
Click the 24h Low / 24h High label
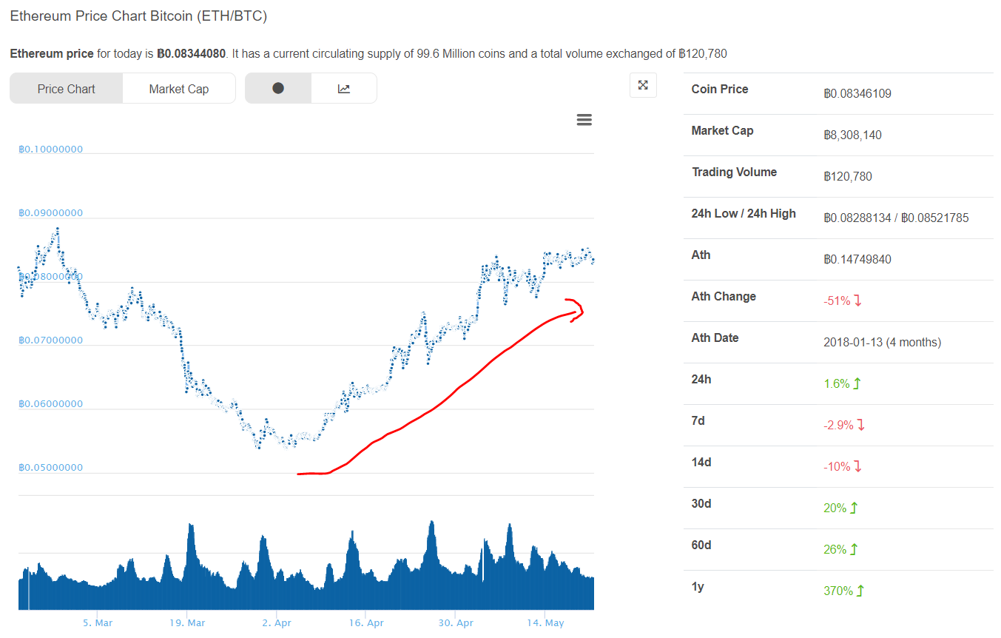[x=744, y=213]
